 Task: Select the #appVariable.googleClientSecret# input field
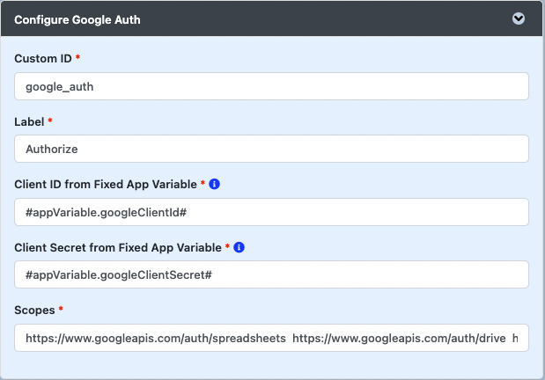[x=271, y=274]
